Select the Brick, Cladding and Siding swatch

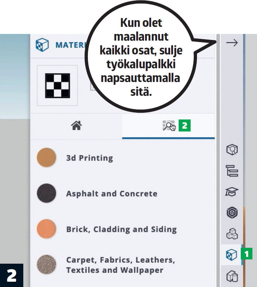[47, 229]
